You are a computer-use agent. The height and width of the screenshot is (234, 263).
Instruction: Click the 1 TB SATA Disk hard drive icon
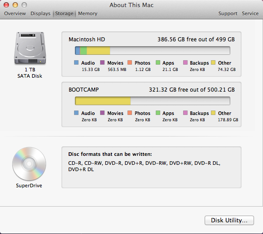30,48
